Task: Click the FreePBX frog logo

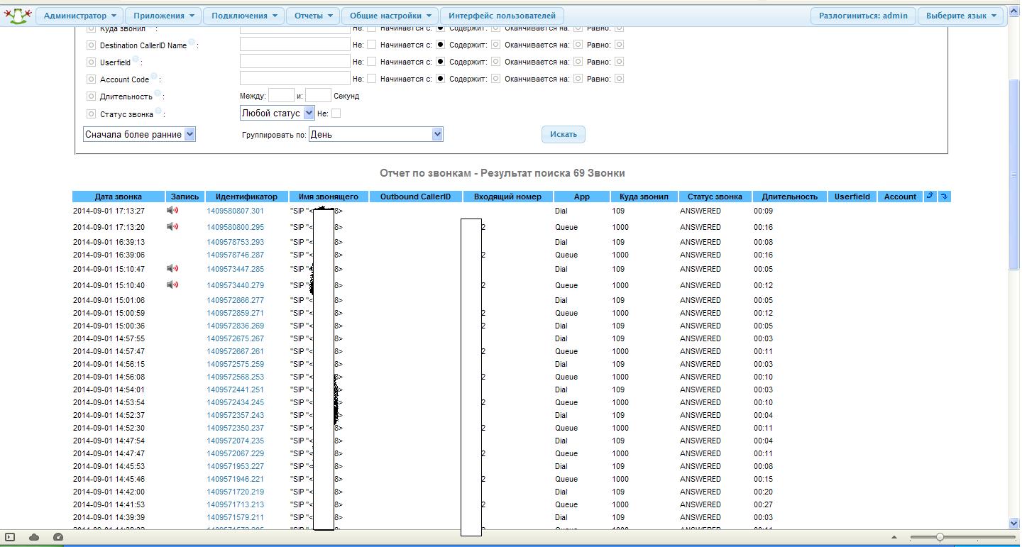Action: [18, 15]
